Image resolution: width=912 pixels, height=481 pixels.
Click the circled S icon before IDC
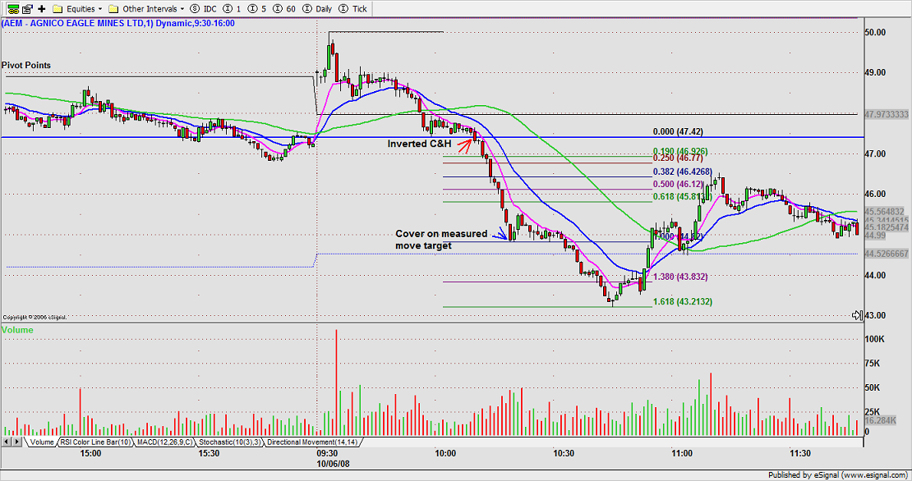[196, 9]
